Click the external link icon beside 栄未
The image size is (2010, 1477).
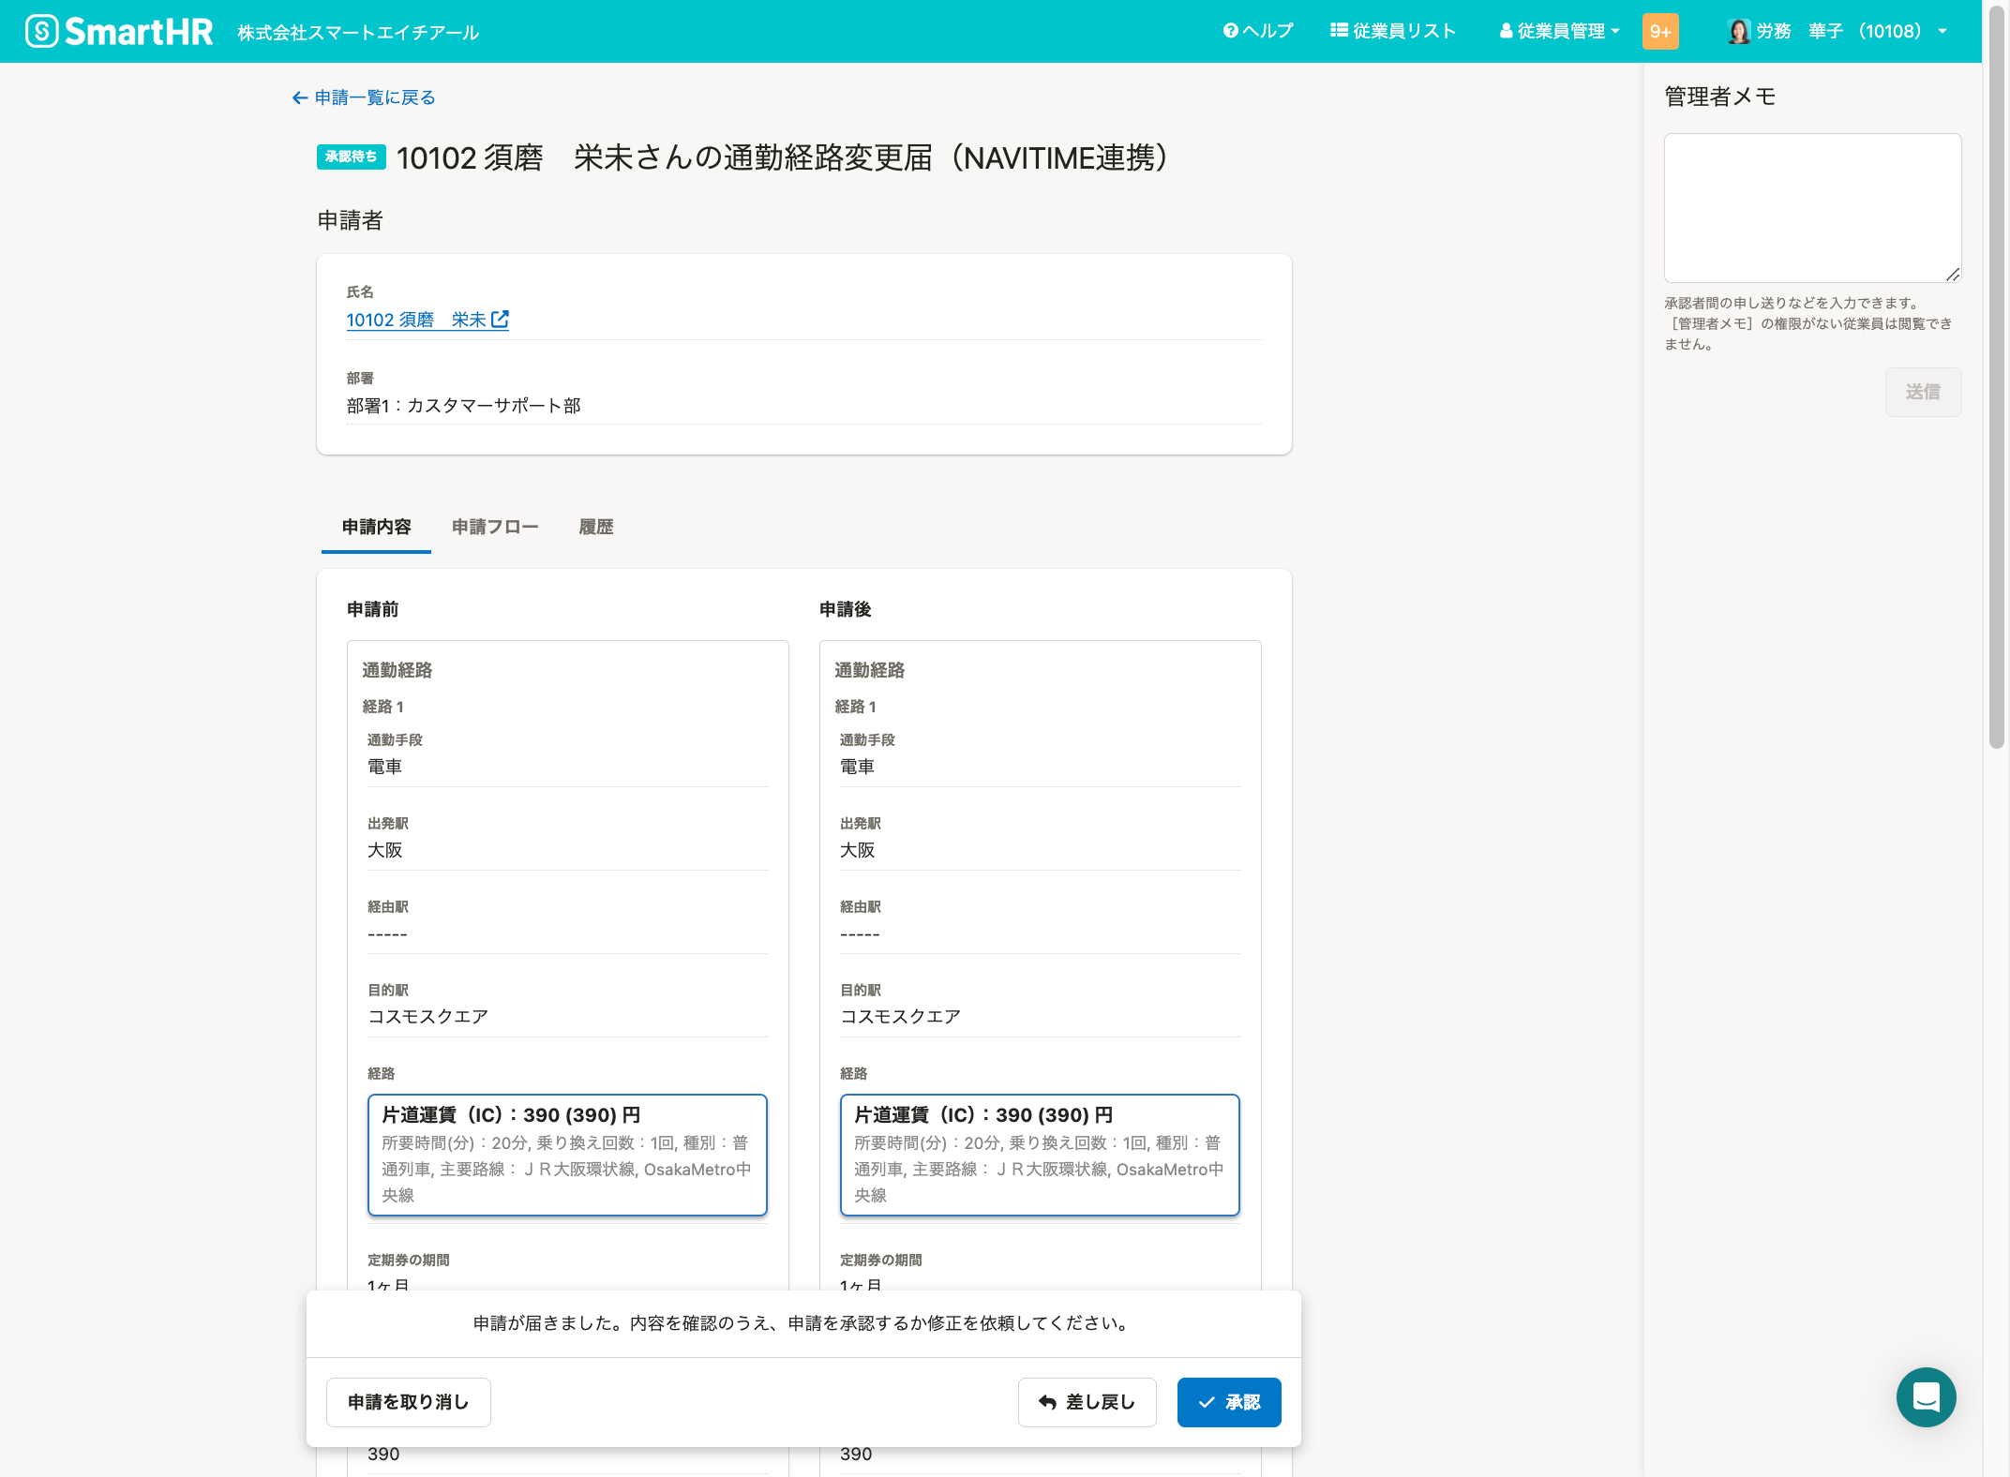click(x=501, y=320)
